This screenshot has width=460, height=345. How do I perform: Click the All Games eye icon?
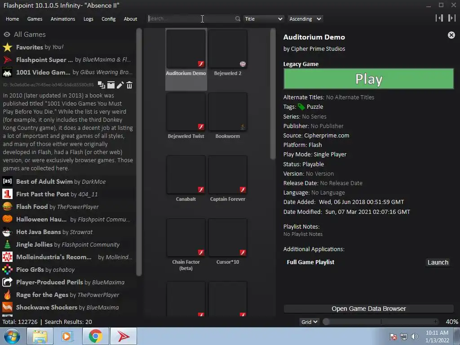tap(7, 34)
